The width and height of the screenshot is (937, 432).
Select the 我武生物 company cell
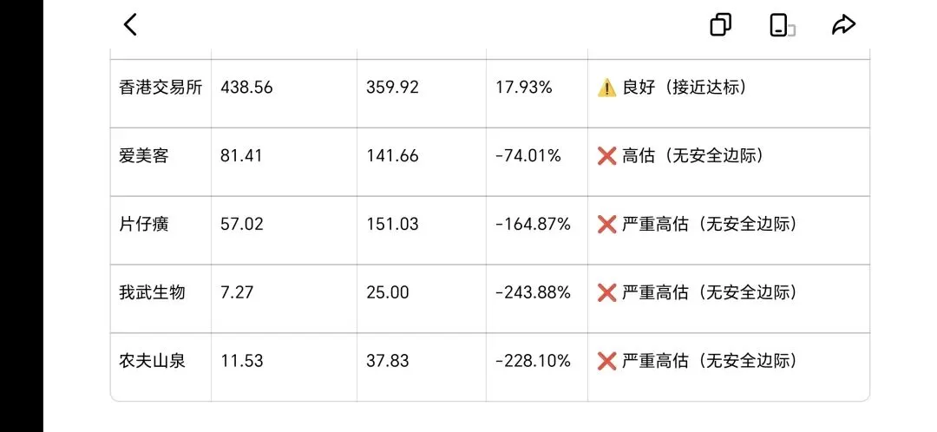(161, 298)
